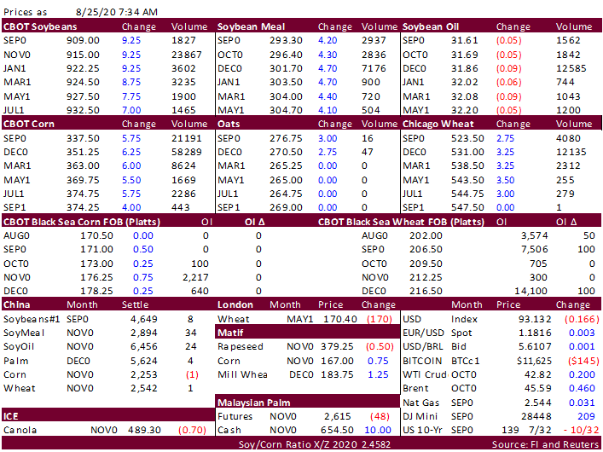This screenshot has width=603, height=452.
Task: Click DJ Mini price 28448
Action: (536, 417)
